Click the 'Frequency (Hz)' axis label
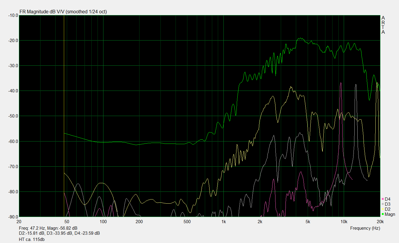This screenshot has height=243, width=399. (x=365, y=228)
